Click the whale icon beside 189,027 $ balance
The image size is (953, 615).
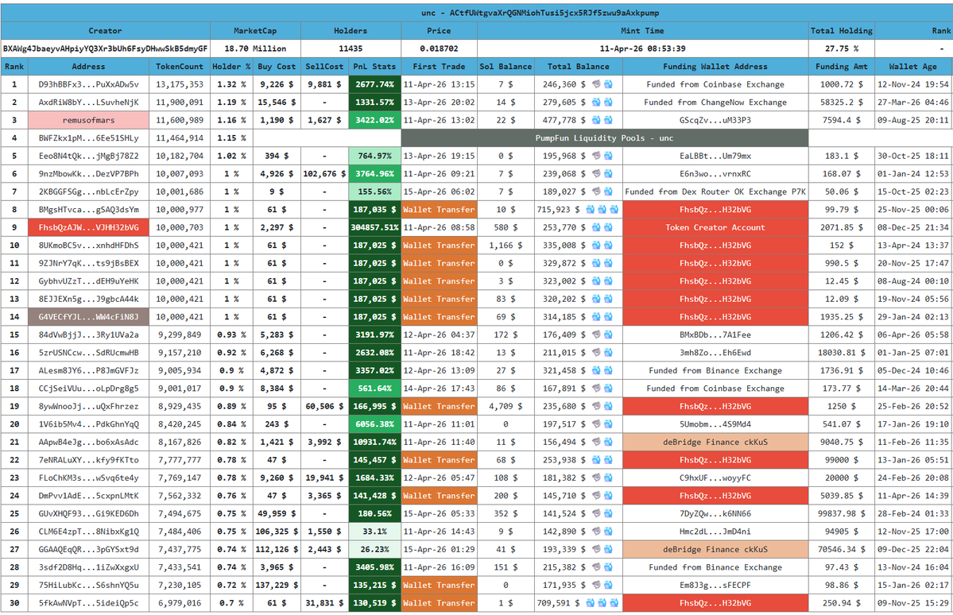(x=608, y=191)
